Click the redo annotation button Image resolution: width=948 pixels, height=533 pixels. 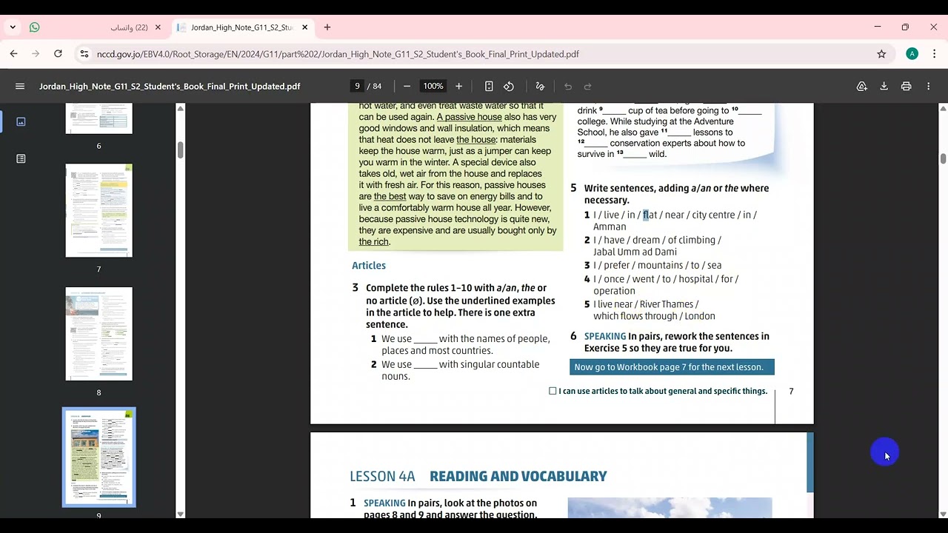point(588,87)
